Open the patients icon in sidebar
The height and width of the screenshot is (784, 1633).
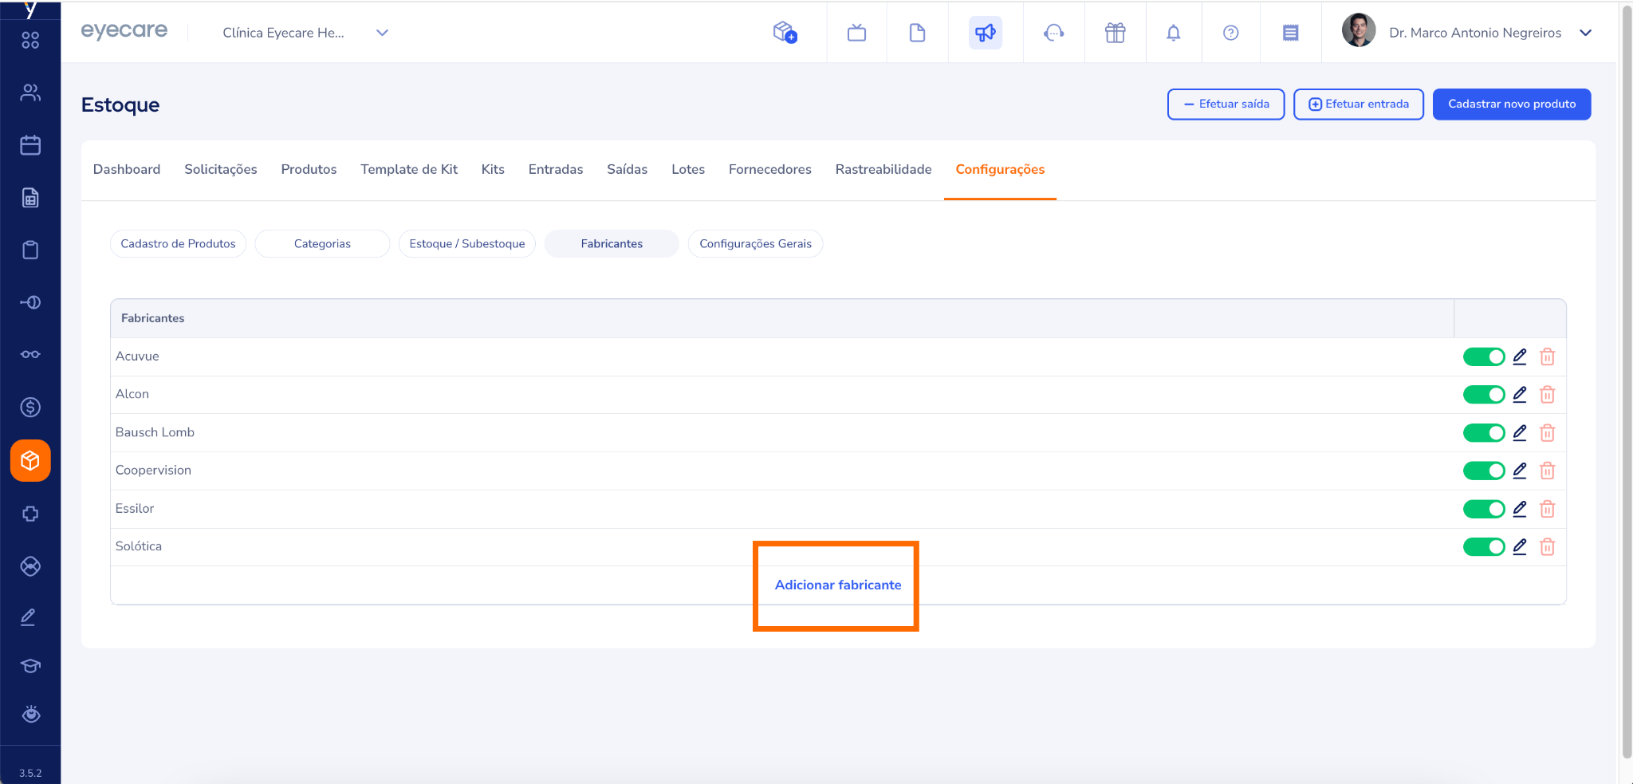point(30,93)
